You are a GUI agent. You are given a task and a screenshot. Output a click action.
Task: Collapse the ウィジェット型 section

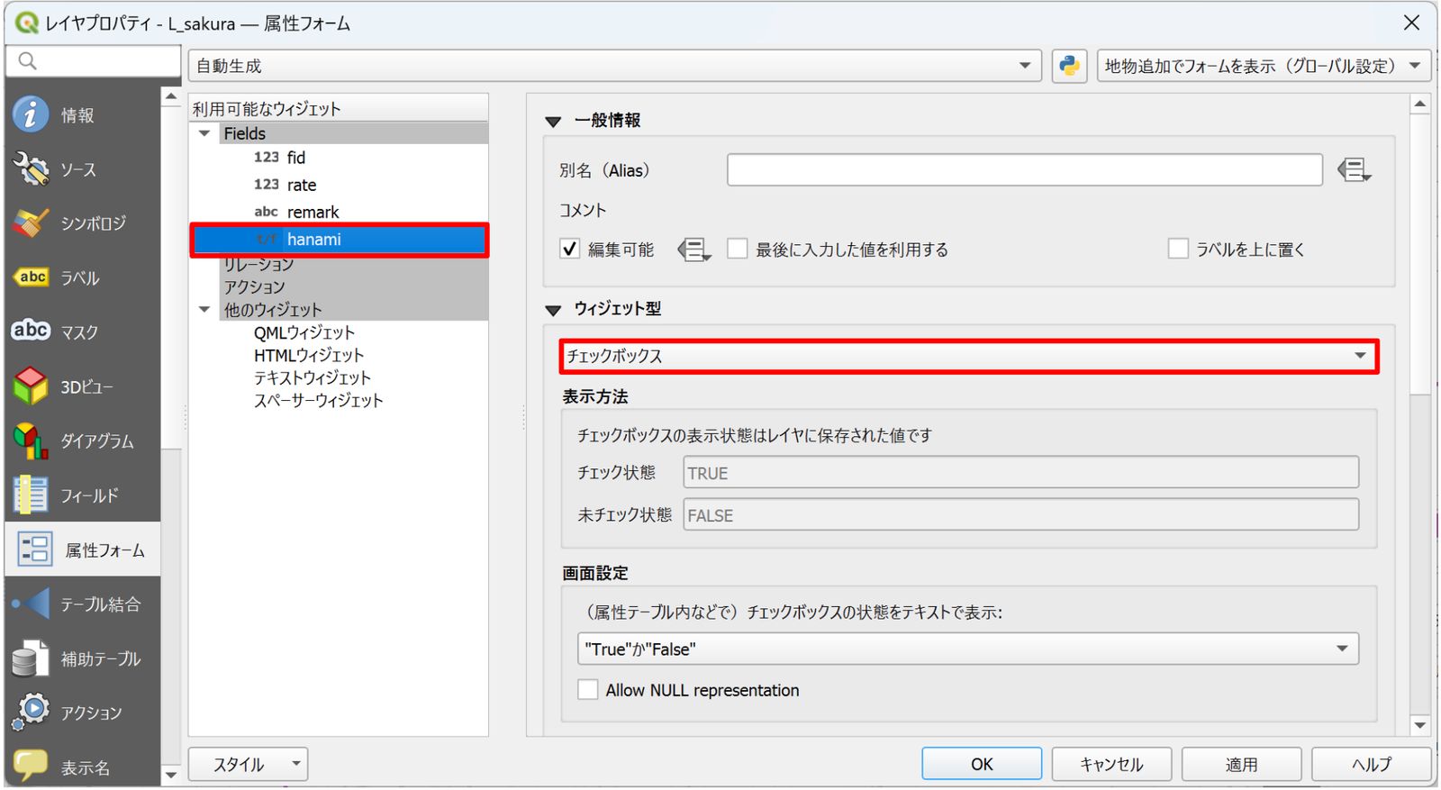tap(553, 311)
